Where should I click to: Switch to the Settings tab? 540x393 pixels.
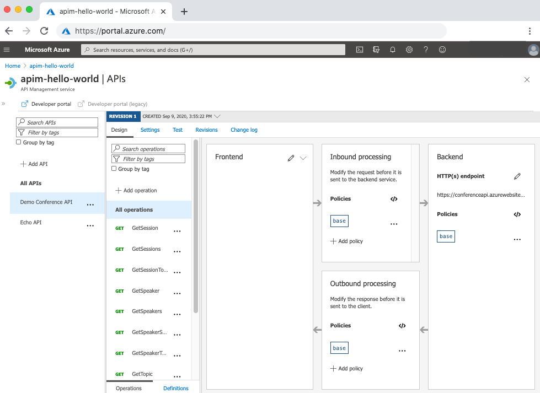tap(150, 130)
